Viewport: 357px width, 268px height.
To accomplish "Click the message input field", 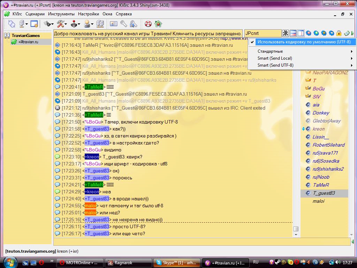I will (x=202, y=241).
